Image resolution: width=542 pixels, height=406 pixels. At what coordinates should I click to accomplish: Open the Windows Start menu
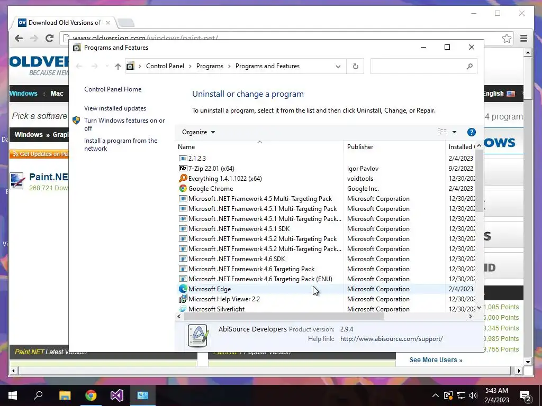tap(13, 395)
